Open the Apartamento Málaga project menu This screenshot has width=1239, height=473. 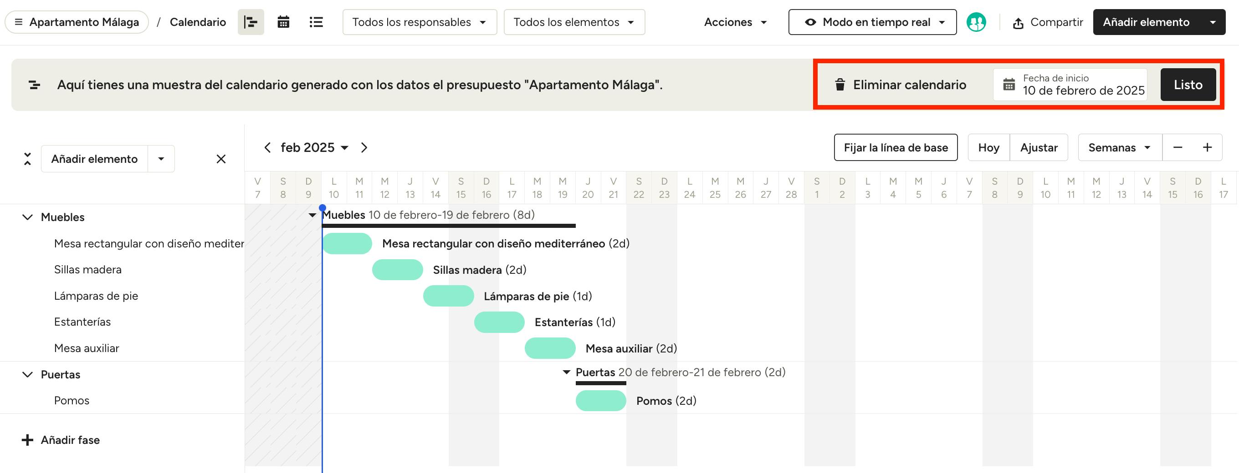(77, 22)
